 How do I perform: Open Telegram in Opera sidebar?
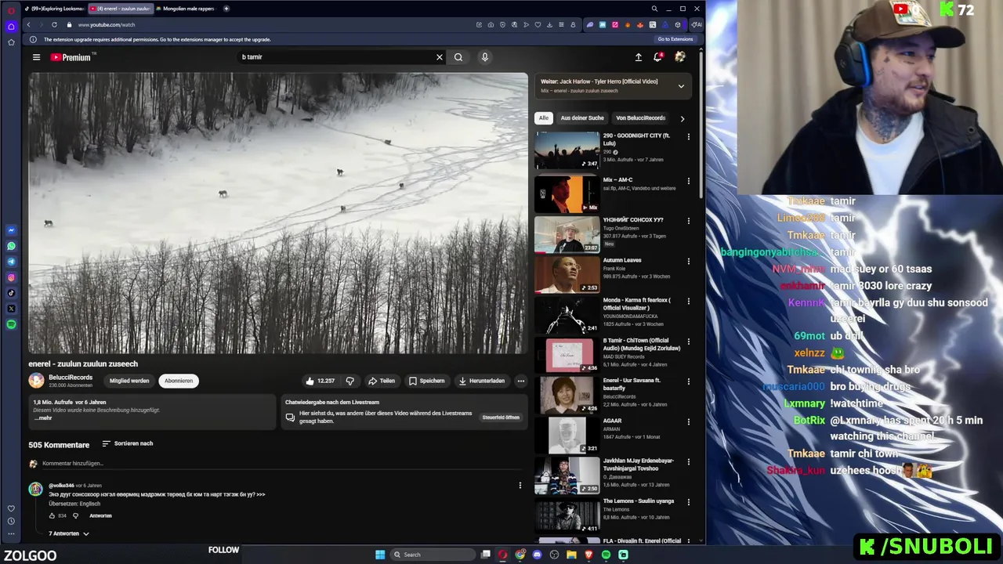11,262
